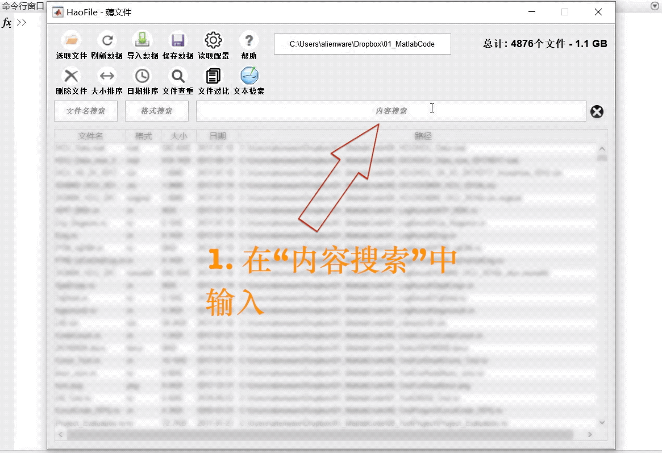Click table vertical scrollbar up arrow
Screen dimensions: 662x453
[x=602, y=148]
